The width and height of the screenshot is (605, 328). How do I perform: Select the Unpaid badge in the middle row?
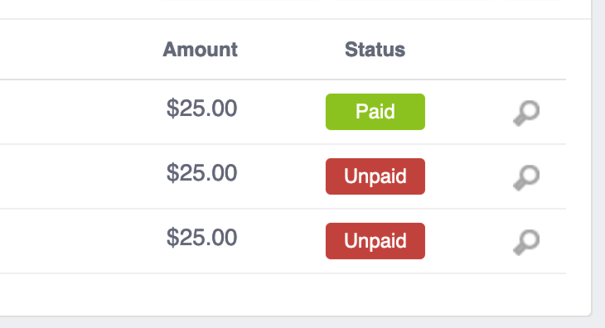pos(375,176)
